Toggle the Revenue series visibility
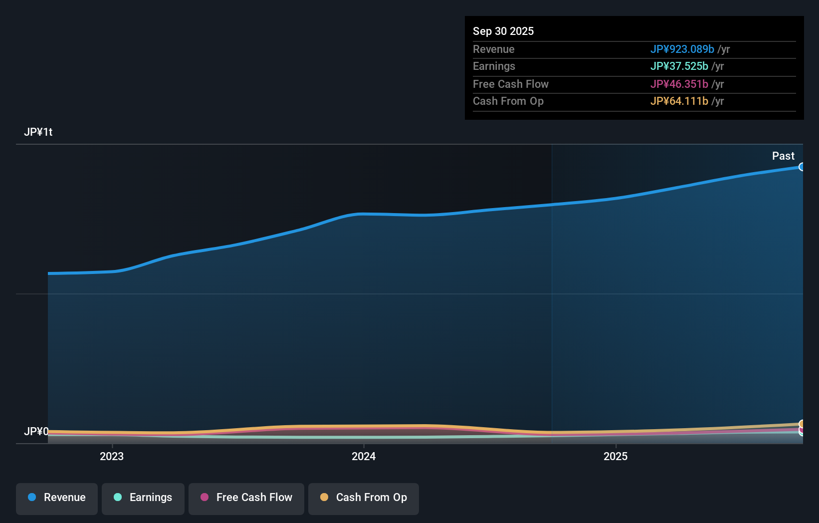The width and height of the screenshot is (819, 523). 56,498
